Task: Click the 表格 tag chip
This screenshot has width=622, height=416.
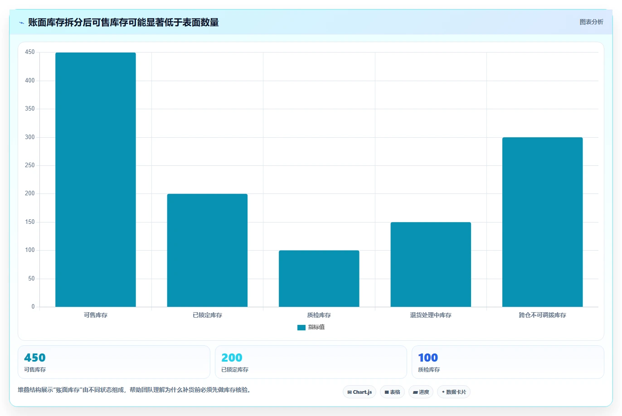Action: [392, 392]
